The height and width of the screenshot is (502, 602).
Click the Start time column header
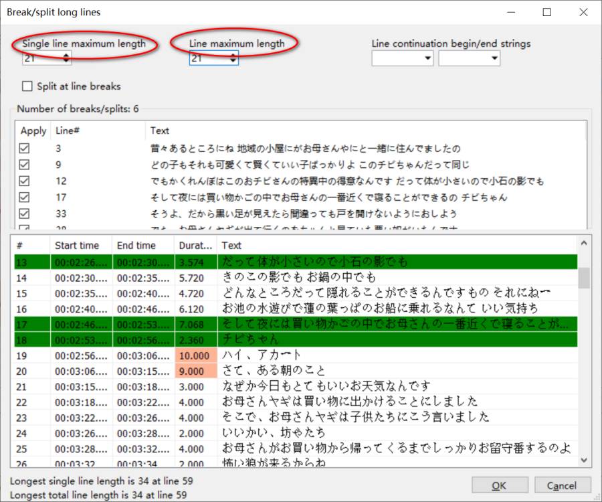[x=77, y=245]
